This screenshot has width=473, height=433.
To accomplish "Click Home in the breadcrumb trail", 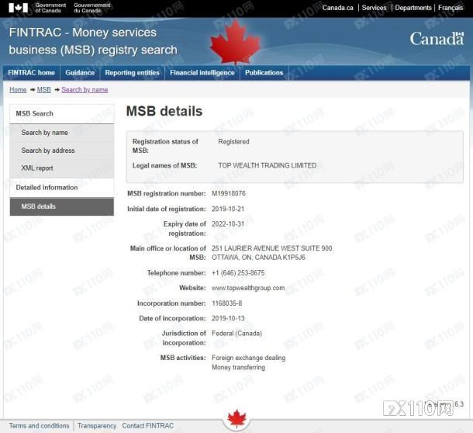I will pos(18,90).
